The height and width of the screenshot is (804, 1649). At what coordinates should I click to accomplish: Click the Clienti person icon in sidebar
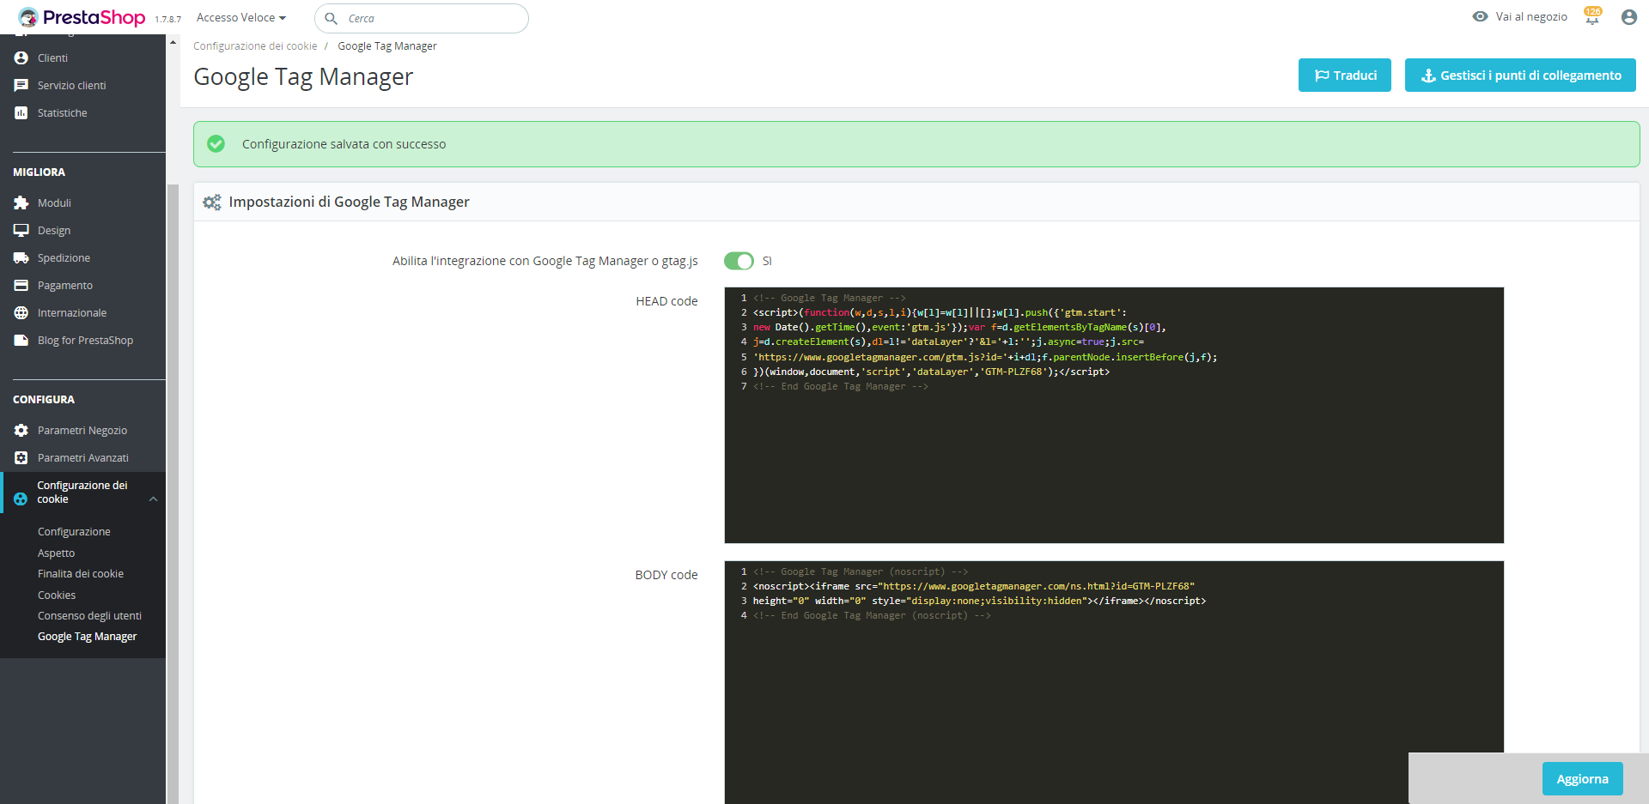21,58
